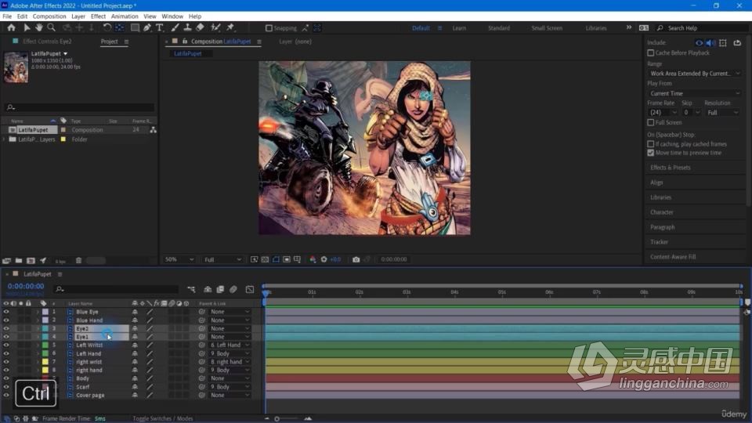The image size is (752, 423).
Task: Click the graph editor icon in timeline
Action: (x=250, y=289)
